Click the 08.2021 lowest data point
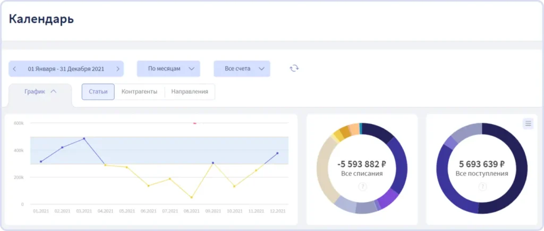The height and width of the screenshot is (231, 544). [x=191, y=198]
